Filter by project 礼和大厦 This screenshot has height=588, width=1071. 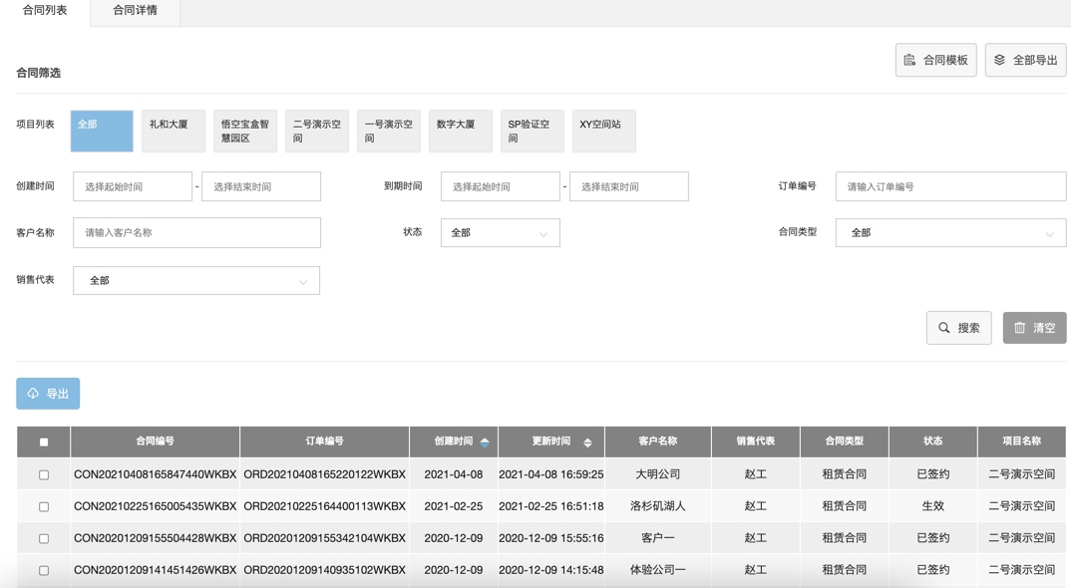[x=173, y=131]
